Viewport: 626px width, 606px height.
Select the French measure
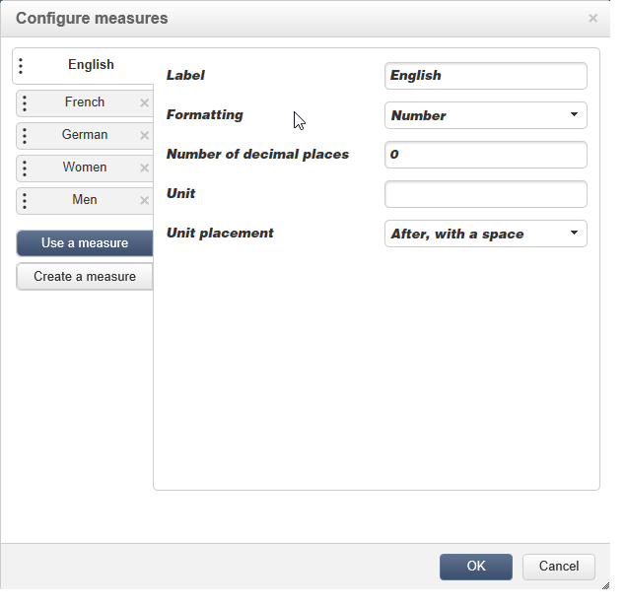tap(85, 102)
